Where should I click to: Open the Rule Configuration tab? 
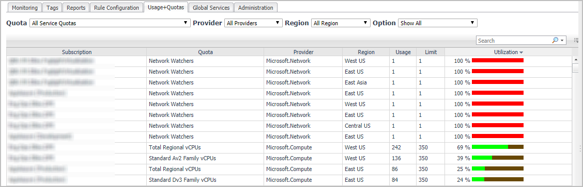(116, 7)
